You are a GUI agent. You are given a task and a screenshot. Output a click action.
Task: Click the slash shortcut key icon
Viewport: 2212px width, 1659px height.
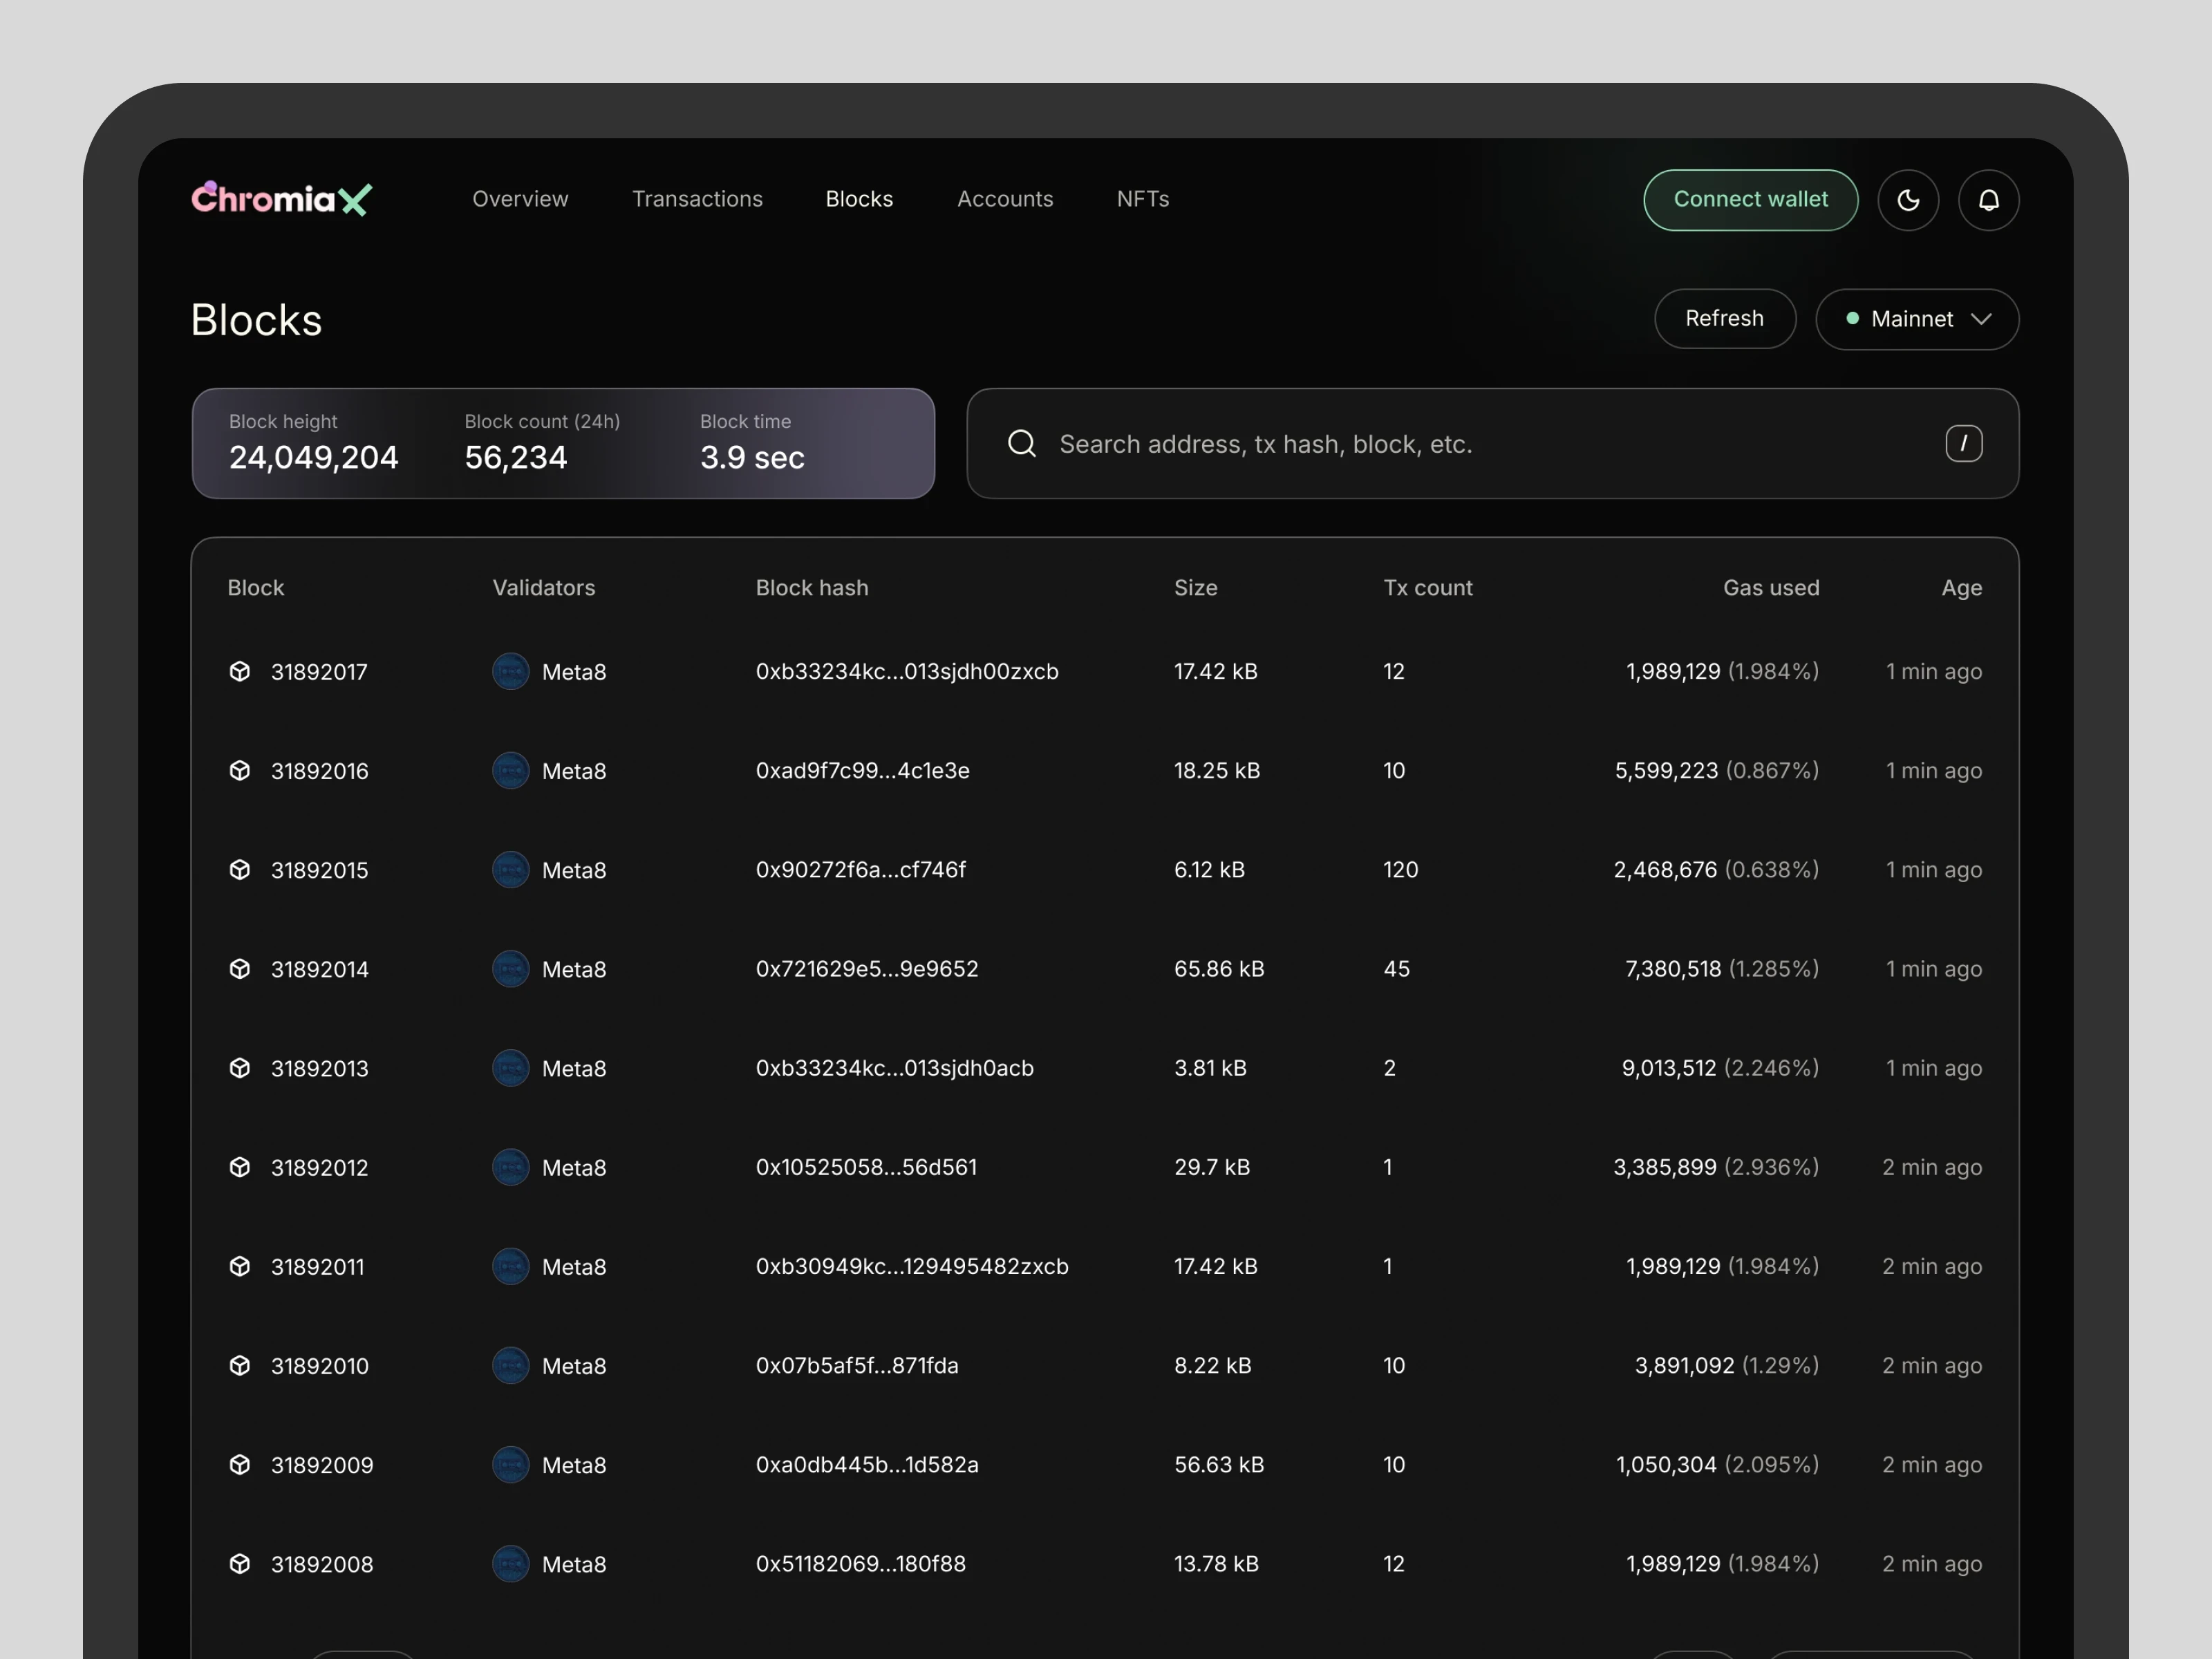(x=1963, y=443)
